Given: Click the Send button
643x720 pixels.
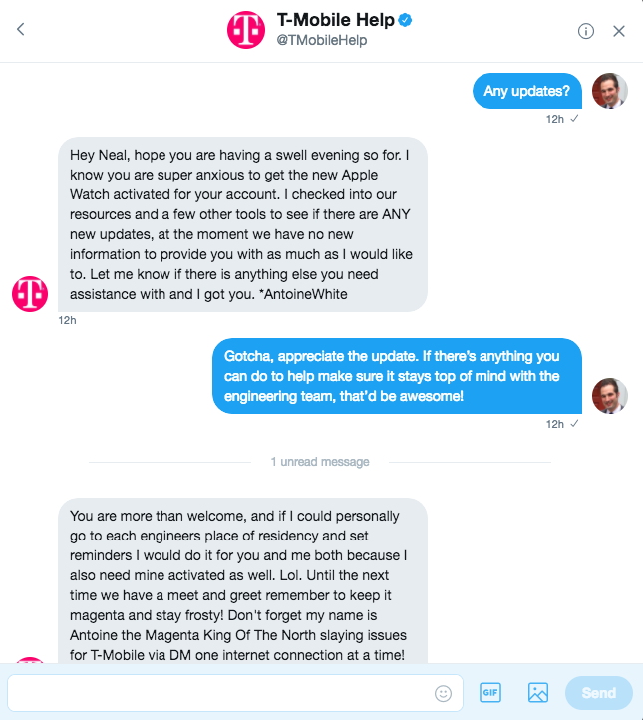Looking at the screenshot, I should click(x=599, y=692).
